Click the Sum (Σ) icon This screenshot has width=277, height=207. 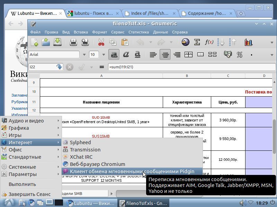196,42
